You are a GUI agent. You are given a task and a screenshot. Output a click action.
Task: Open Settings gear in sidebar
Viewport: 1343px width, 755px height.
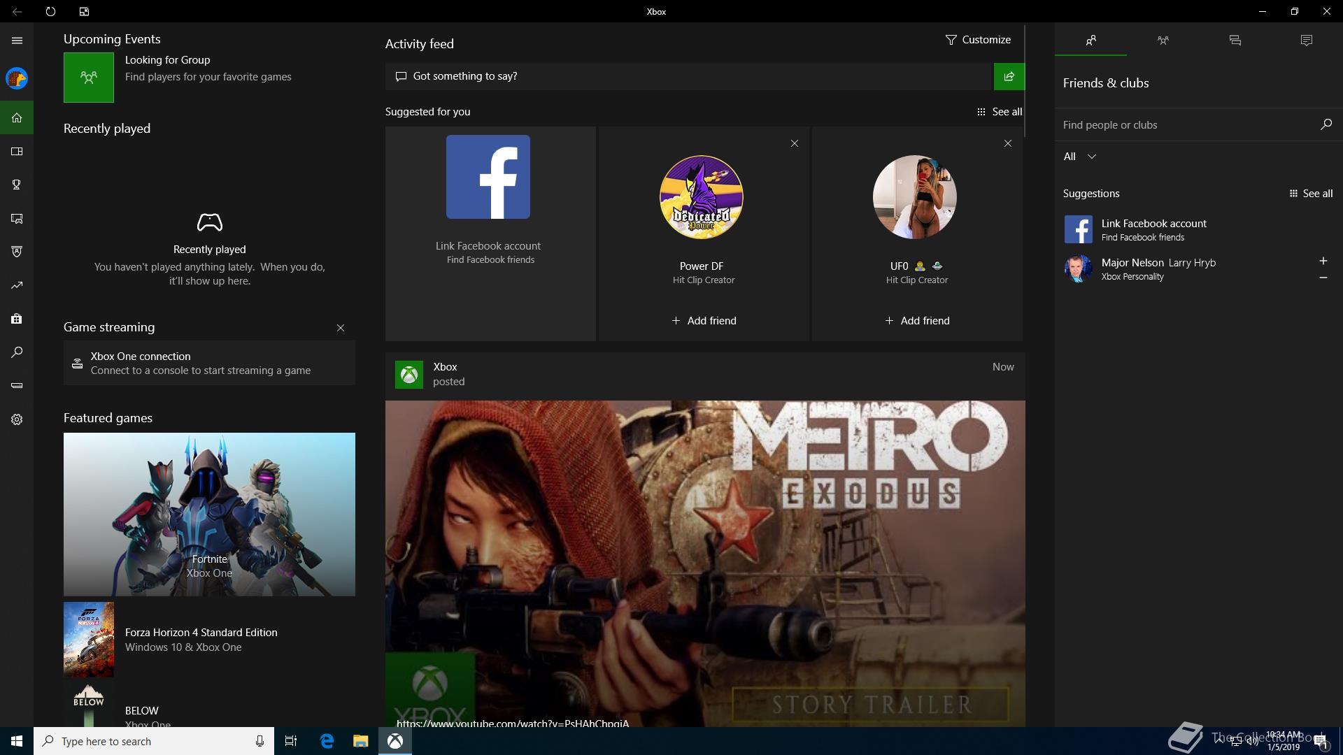pos(17,419)
